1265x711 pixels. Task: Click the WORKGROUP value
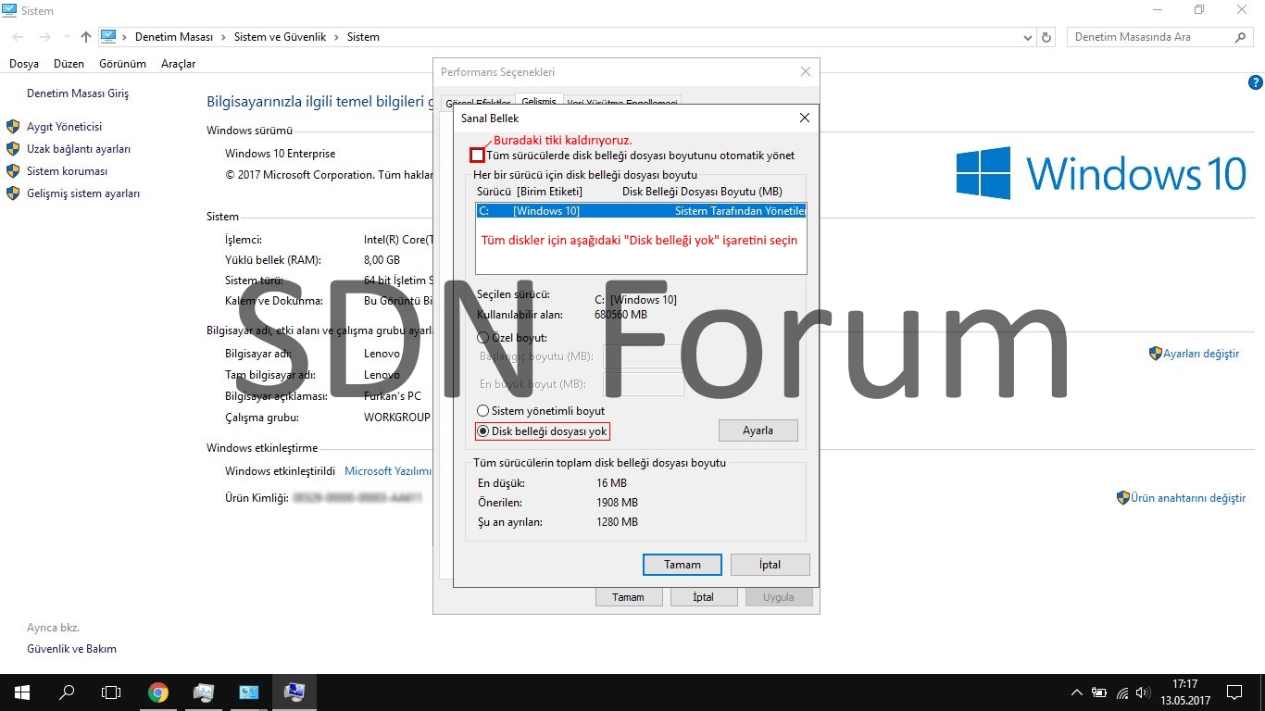[397, 418]
